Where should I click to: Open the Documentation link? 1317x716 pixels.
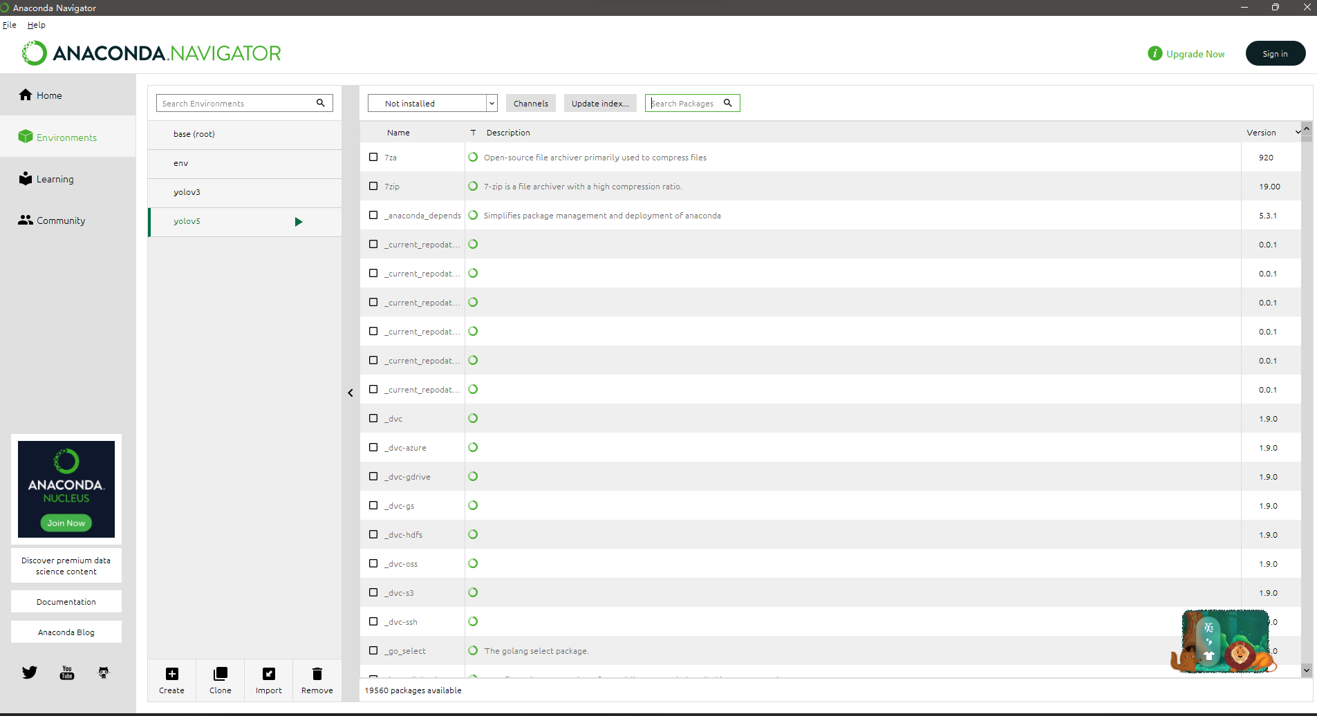pyautogui.click(x=66, y=601)
